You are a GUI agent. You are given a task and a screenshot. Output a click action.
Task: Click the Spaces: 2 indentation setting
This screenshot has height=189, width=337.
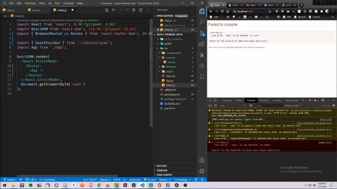[x=105, y=180]
